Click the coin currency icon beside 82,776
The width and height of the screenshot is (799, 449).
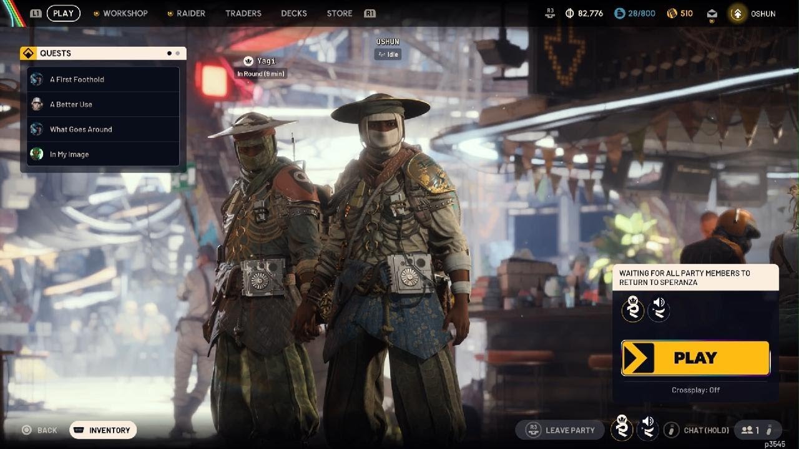tap(569, 13)
